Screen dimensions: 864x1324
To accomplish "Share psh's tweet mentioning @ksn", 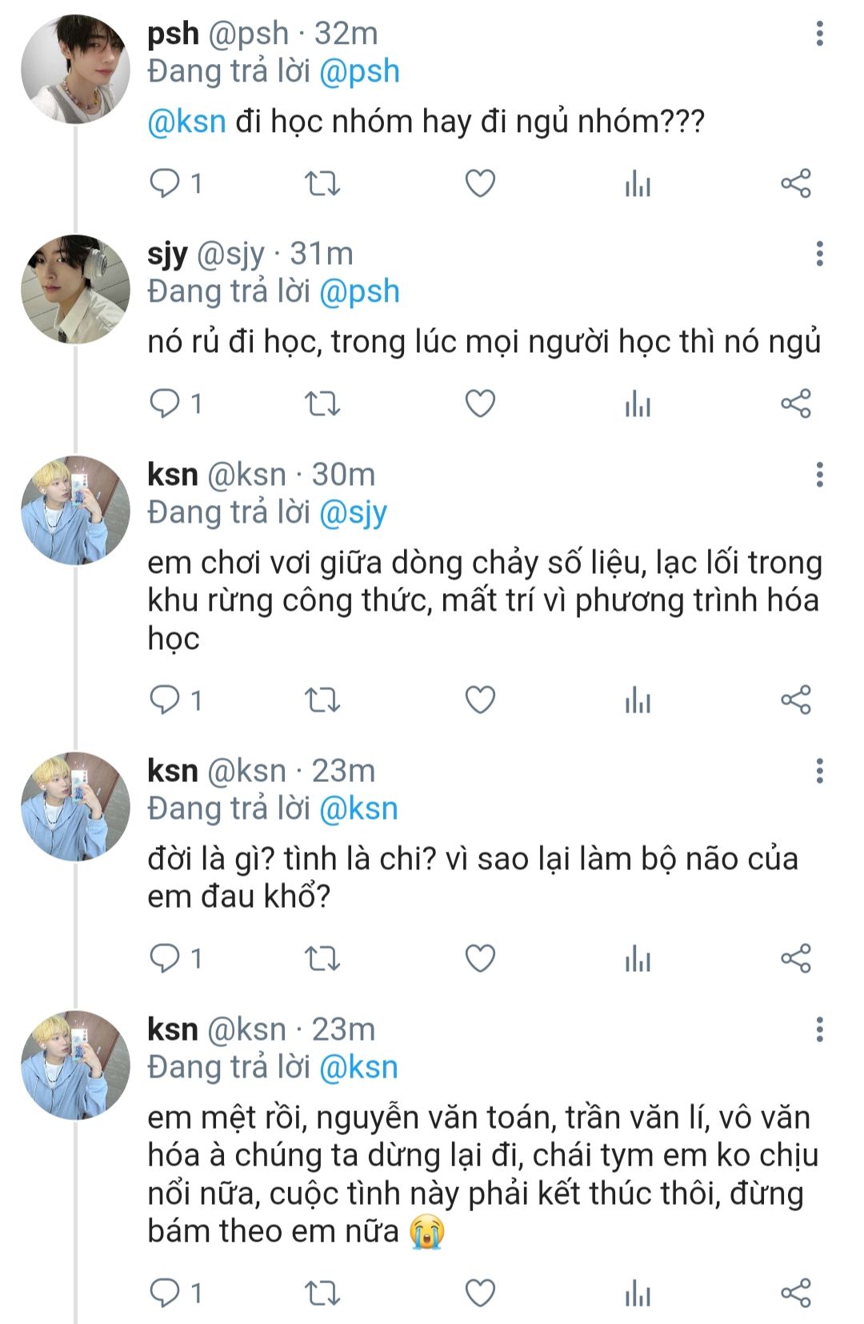I will [x=795, y=184].
